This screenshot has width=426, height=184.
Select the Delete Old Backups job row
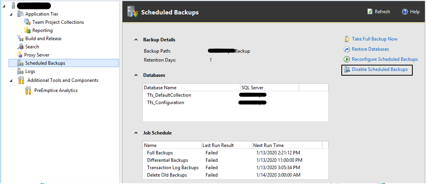(236, 175)
